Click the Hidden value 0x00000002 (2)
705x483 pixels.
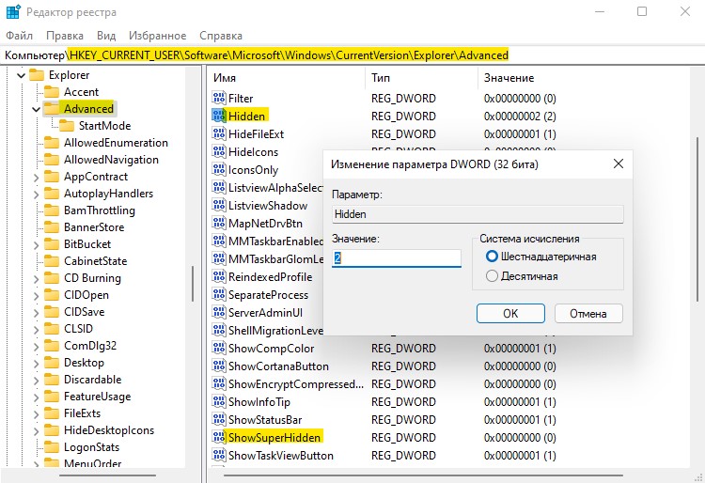click(520, 116)
